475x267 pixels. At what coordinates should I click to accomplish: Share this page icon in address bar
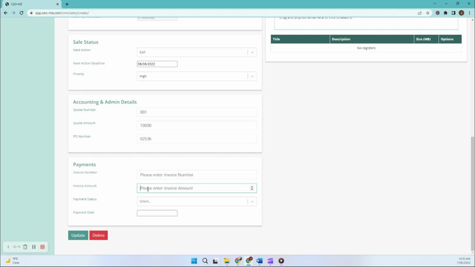pyautogui.click(x=420, y=13)
